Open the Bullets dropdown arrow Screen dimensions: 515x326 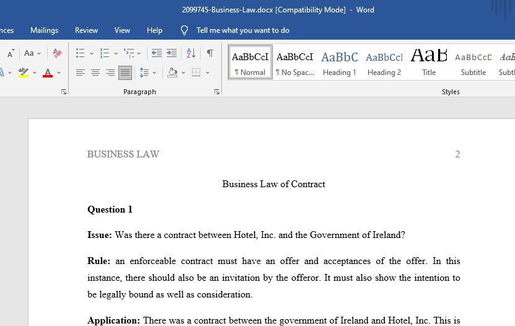pos(92,53)
